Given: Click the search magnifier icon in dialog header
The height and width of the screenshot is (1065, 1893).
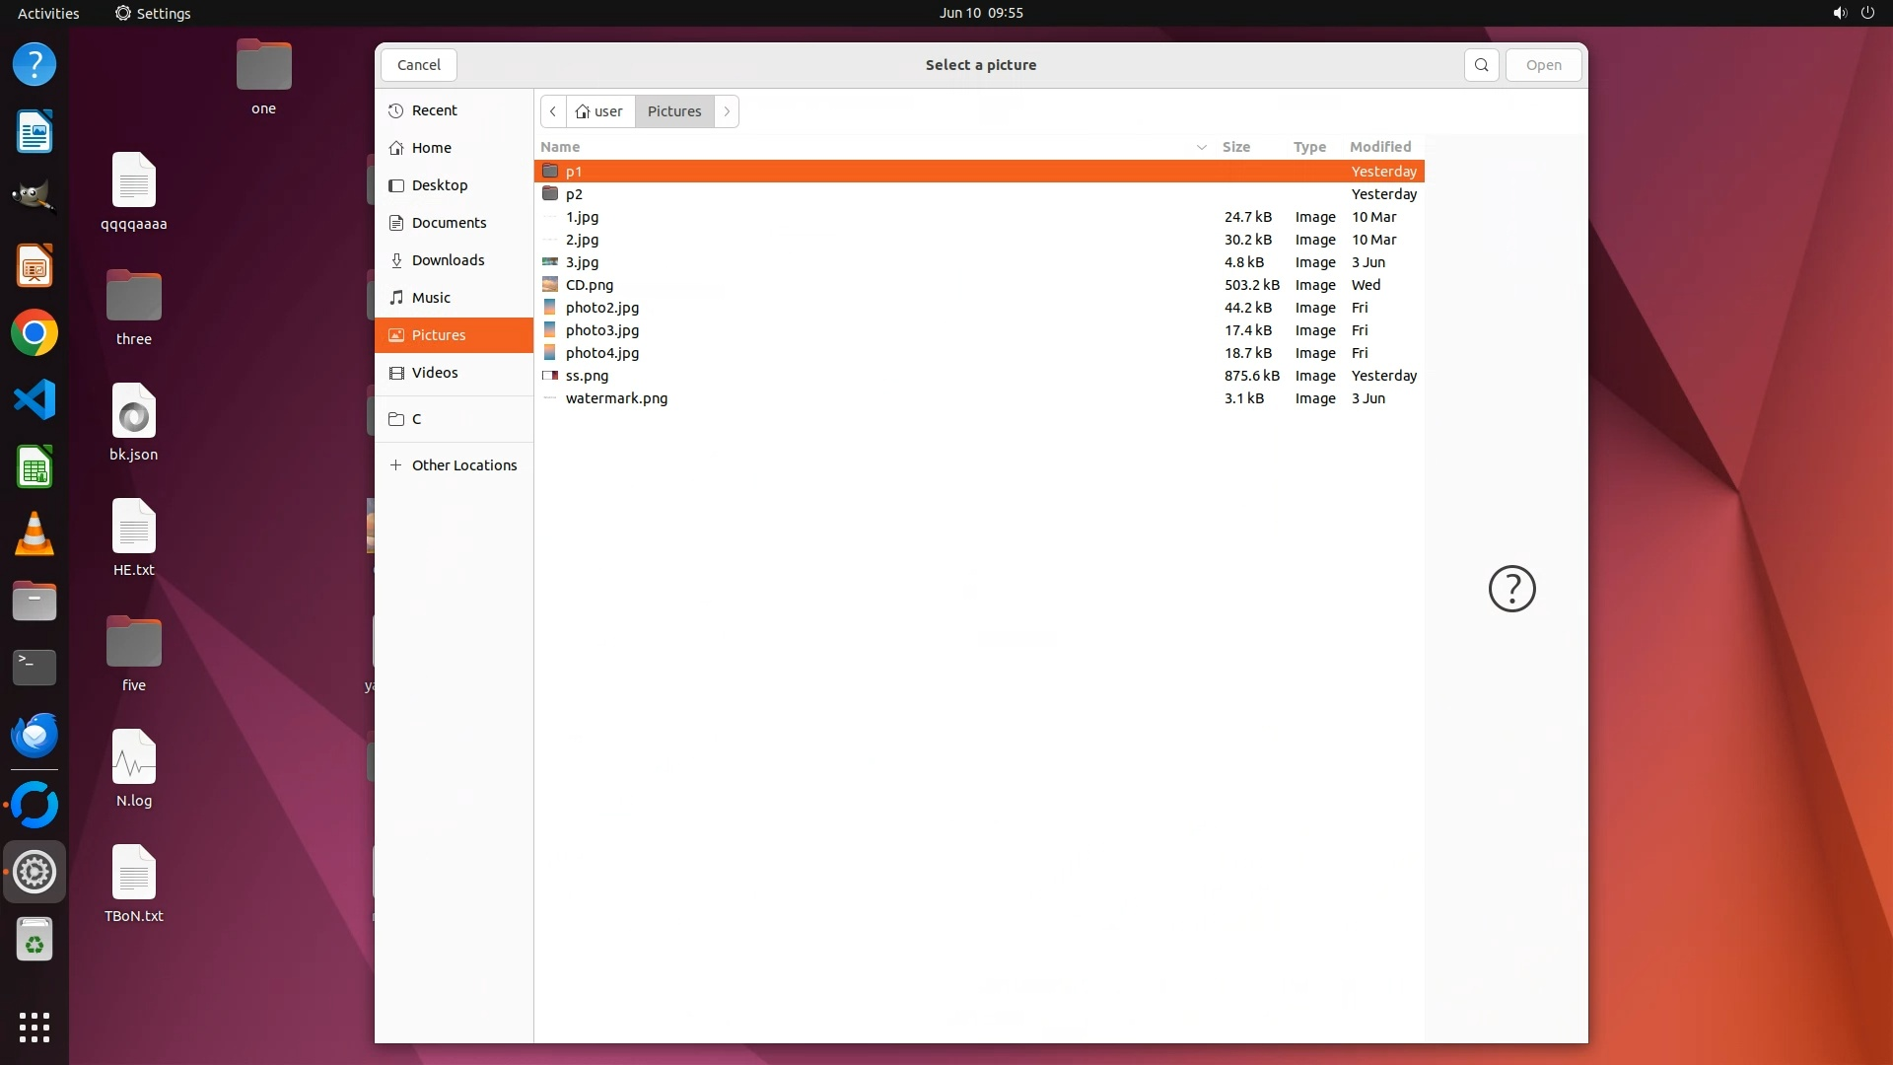Looking at the screenshot, I should (1481, 65).
